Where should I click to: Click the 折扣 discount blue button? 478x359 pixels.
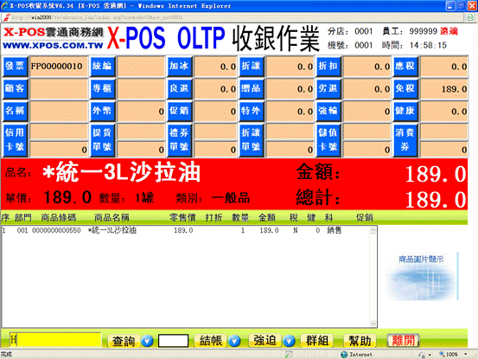pos(328,67)
